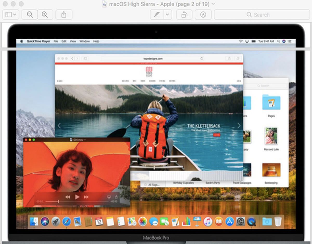Open Reminders list icon in Dock
The width and height of the screenshot is (312, 244).
(121, 221)
